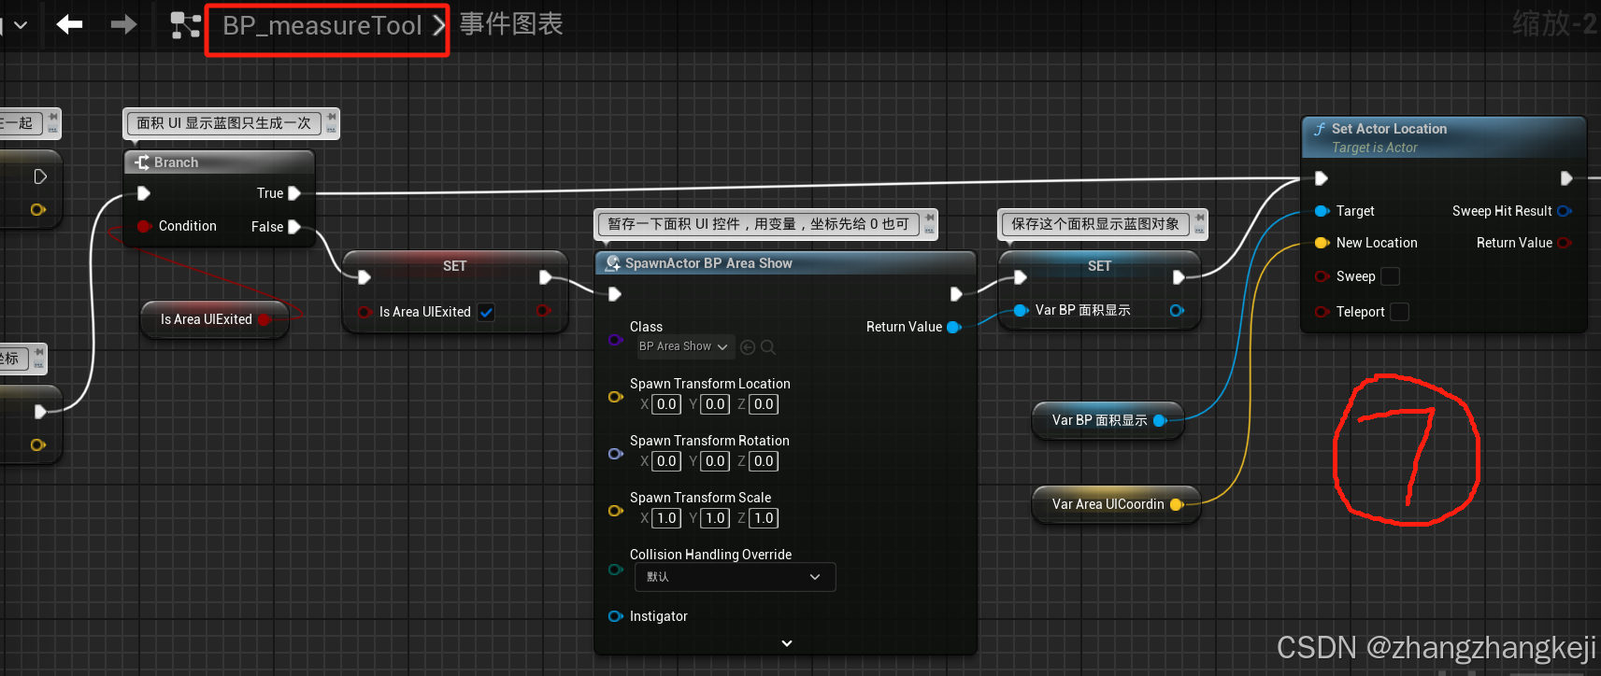Click the Is Area UIExited variable getter node
Screen dimensions: 1601x676
click(x=214, y=319)
